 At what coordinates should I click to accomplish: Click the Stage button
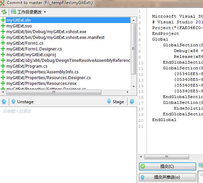click(x=116, y=102)
